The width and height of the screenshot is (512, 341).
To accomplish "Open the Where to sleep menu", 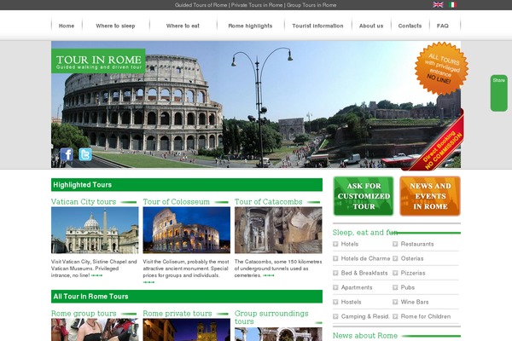I will tap(115, 26).
